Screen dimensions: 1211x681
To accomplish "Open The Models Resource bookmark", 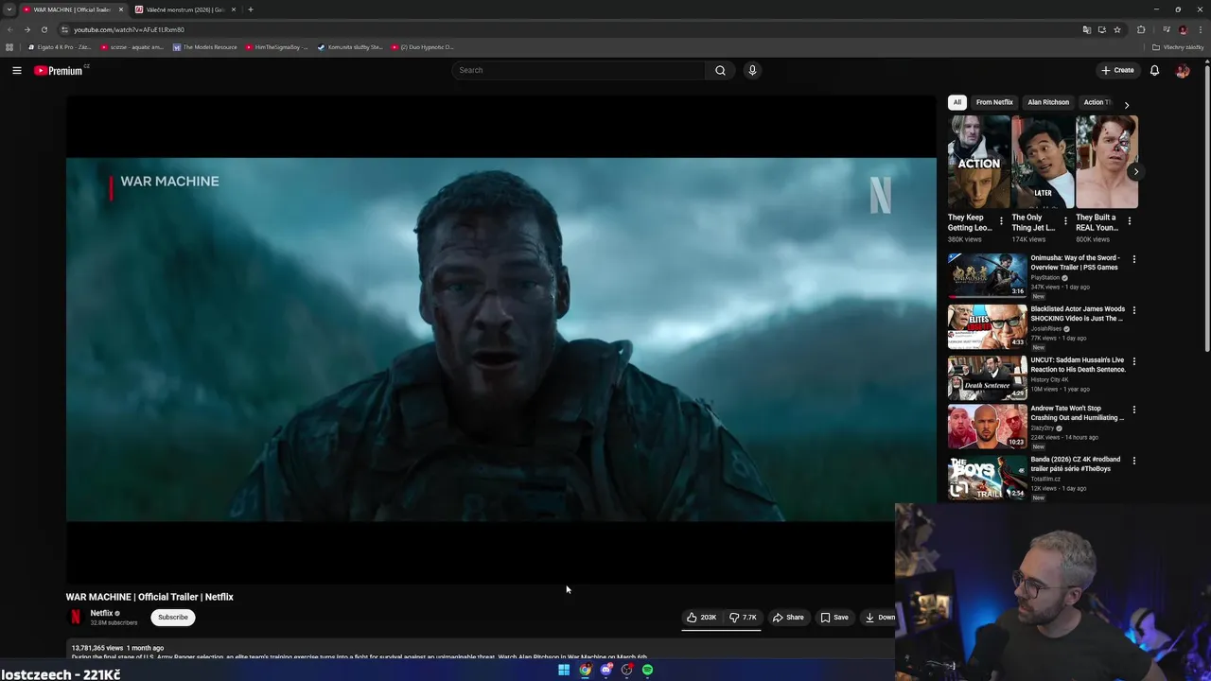I will tap(204, 47).
